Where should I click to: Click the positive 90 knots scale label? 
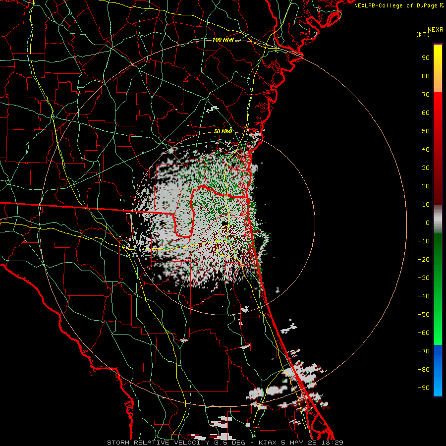click(x=426, y=58)
